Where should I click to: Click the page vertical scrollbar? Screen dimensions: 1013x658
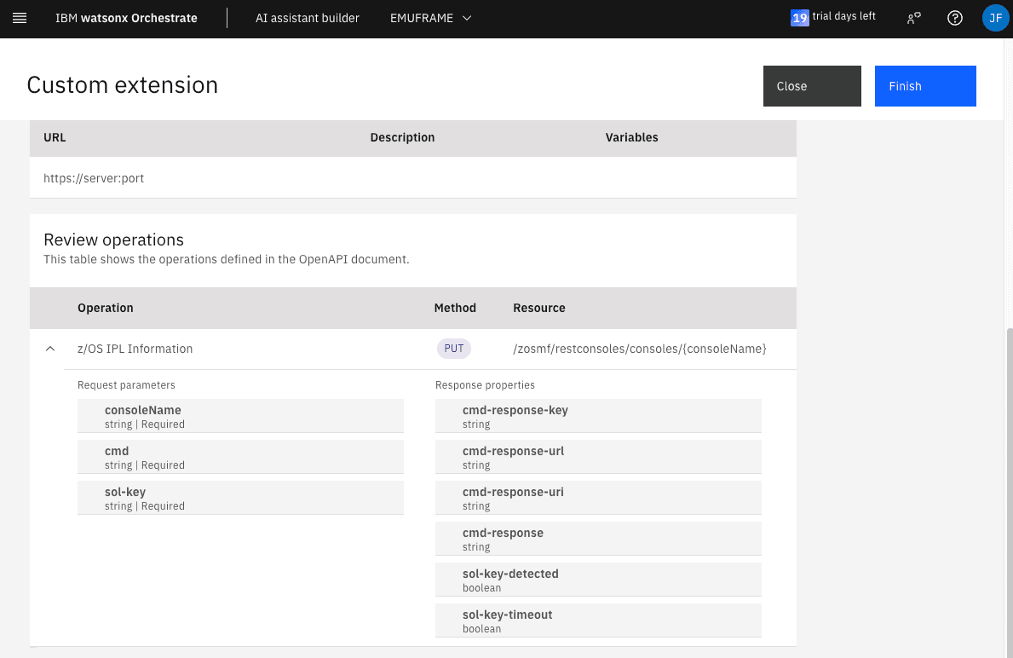[x=1009, y=486]
